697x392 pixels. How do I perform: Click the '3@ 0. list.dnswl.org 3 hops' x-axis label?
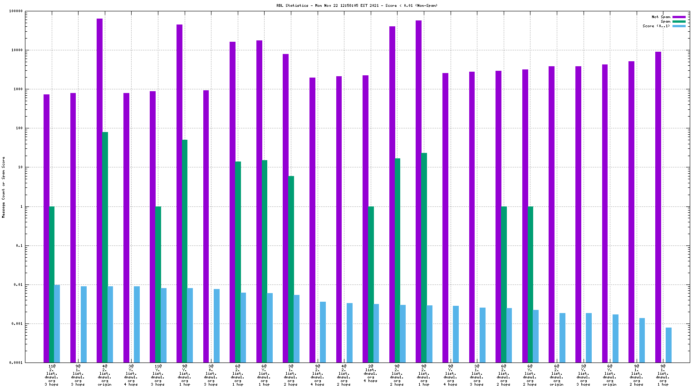pos(211,375)
